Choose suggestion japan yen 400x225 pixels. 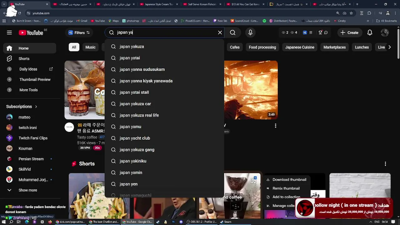[164, 184]
